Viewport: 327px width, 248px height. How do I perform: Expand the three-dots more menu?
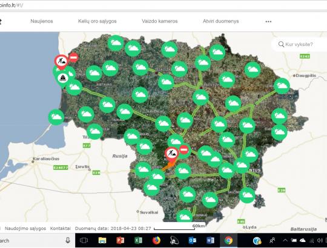click(268, 21)
